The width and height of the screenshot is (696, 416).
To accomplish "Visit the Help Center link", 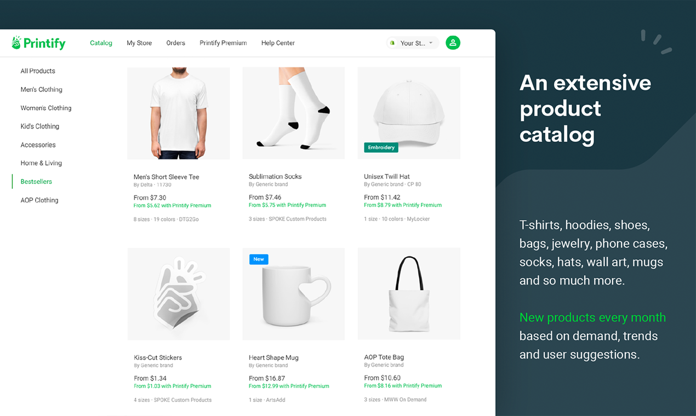I will pyautogui.click(x=278, y=43).
